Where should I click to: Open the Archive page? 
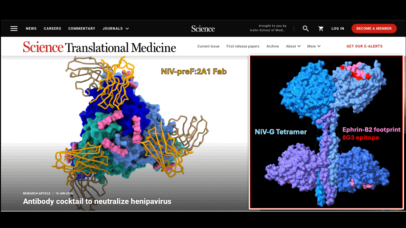pyautogui.click(x=273, y=46)
